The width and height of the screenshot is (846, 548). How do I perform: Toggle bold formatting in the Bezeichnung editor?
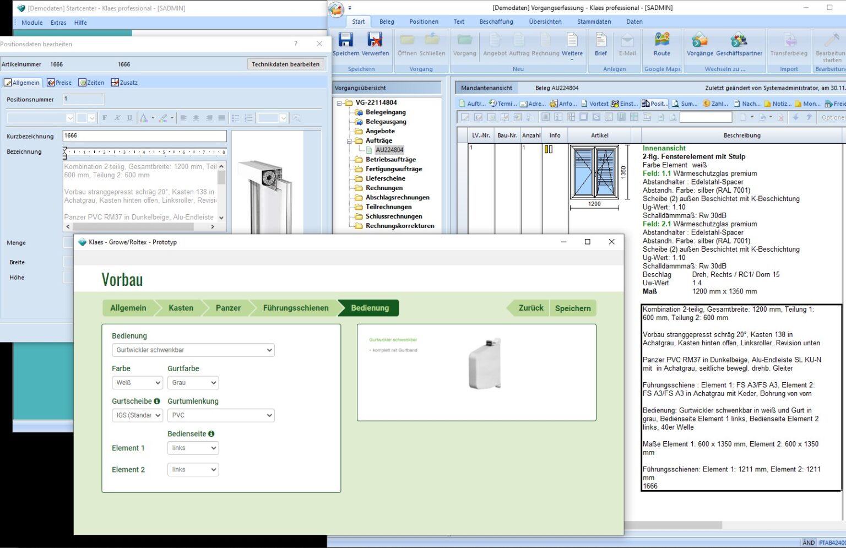click(x=104, y=117)
